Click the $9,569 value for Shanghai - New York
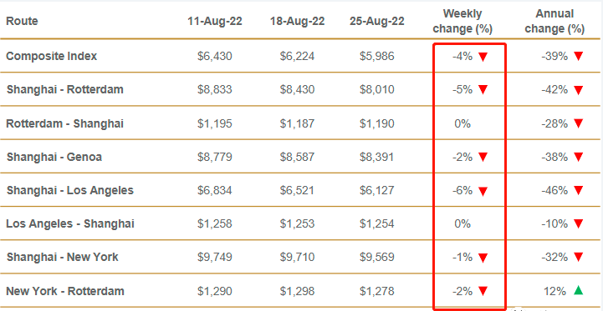Viewport: 603px width, 311px height. click(377, 258)
